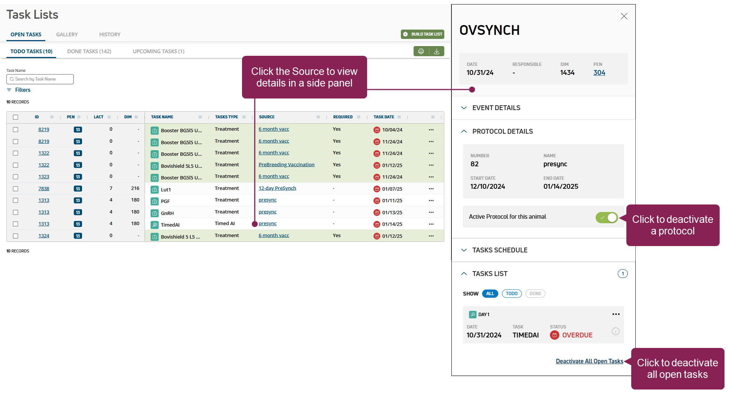Close the OVSYNCH side panel

point(624,16)
